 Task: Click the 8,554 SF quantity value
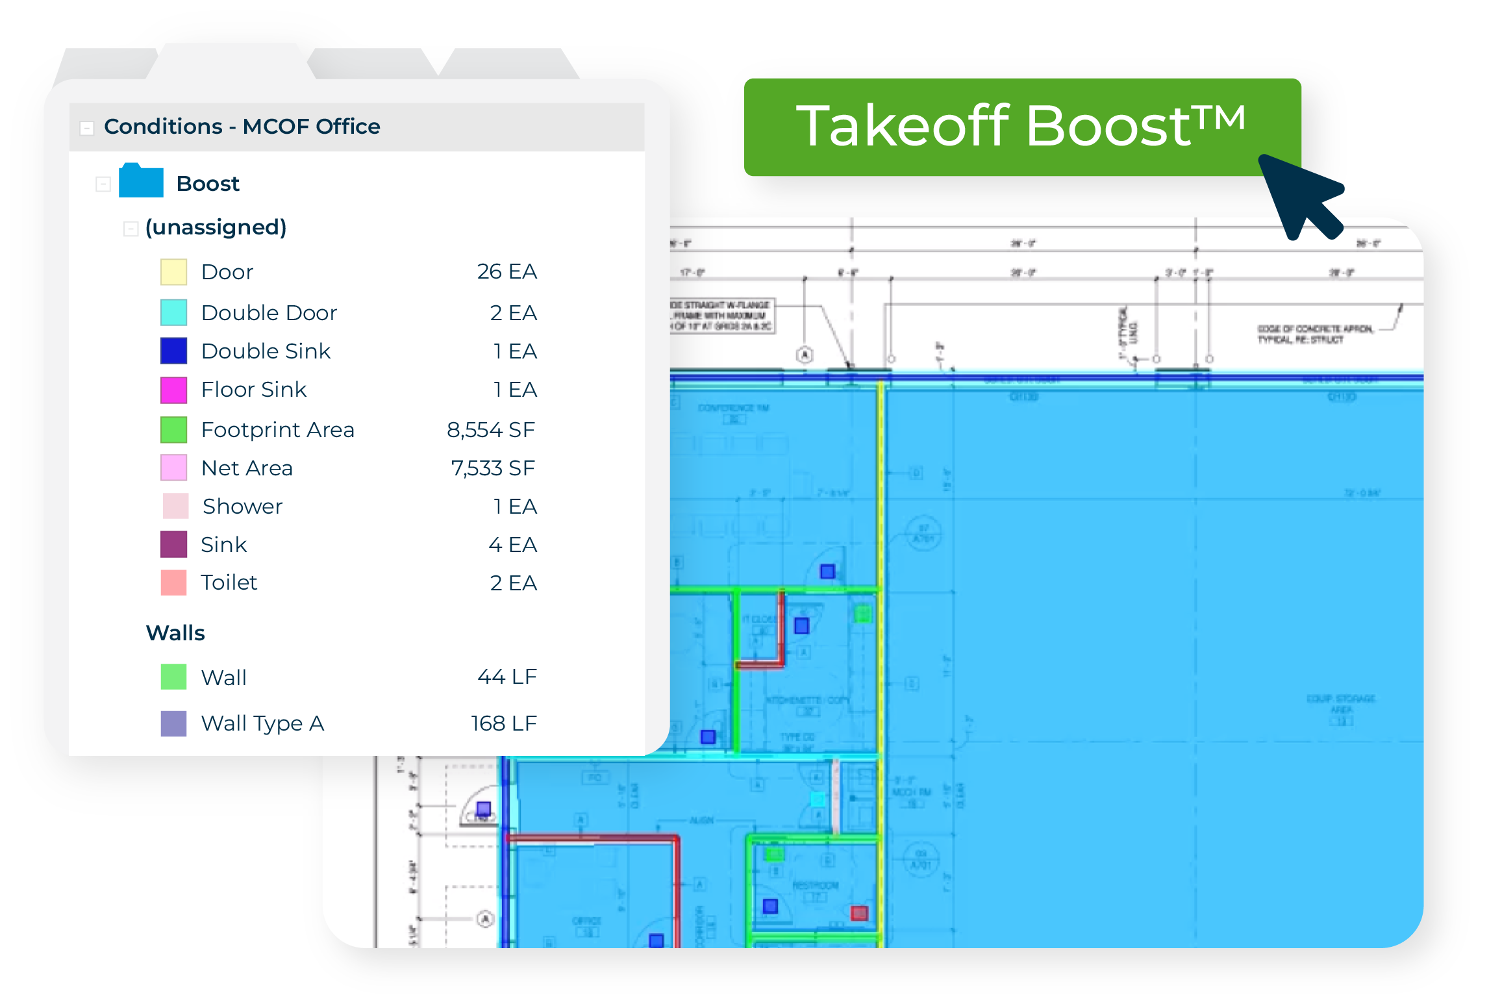(491, 430)
